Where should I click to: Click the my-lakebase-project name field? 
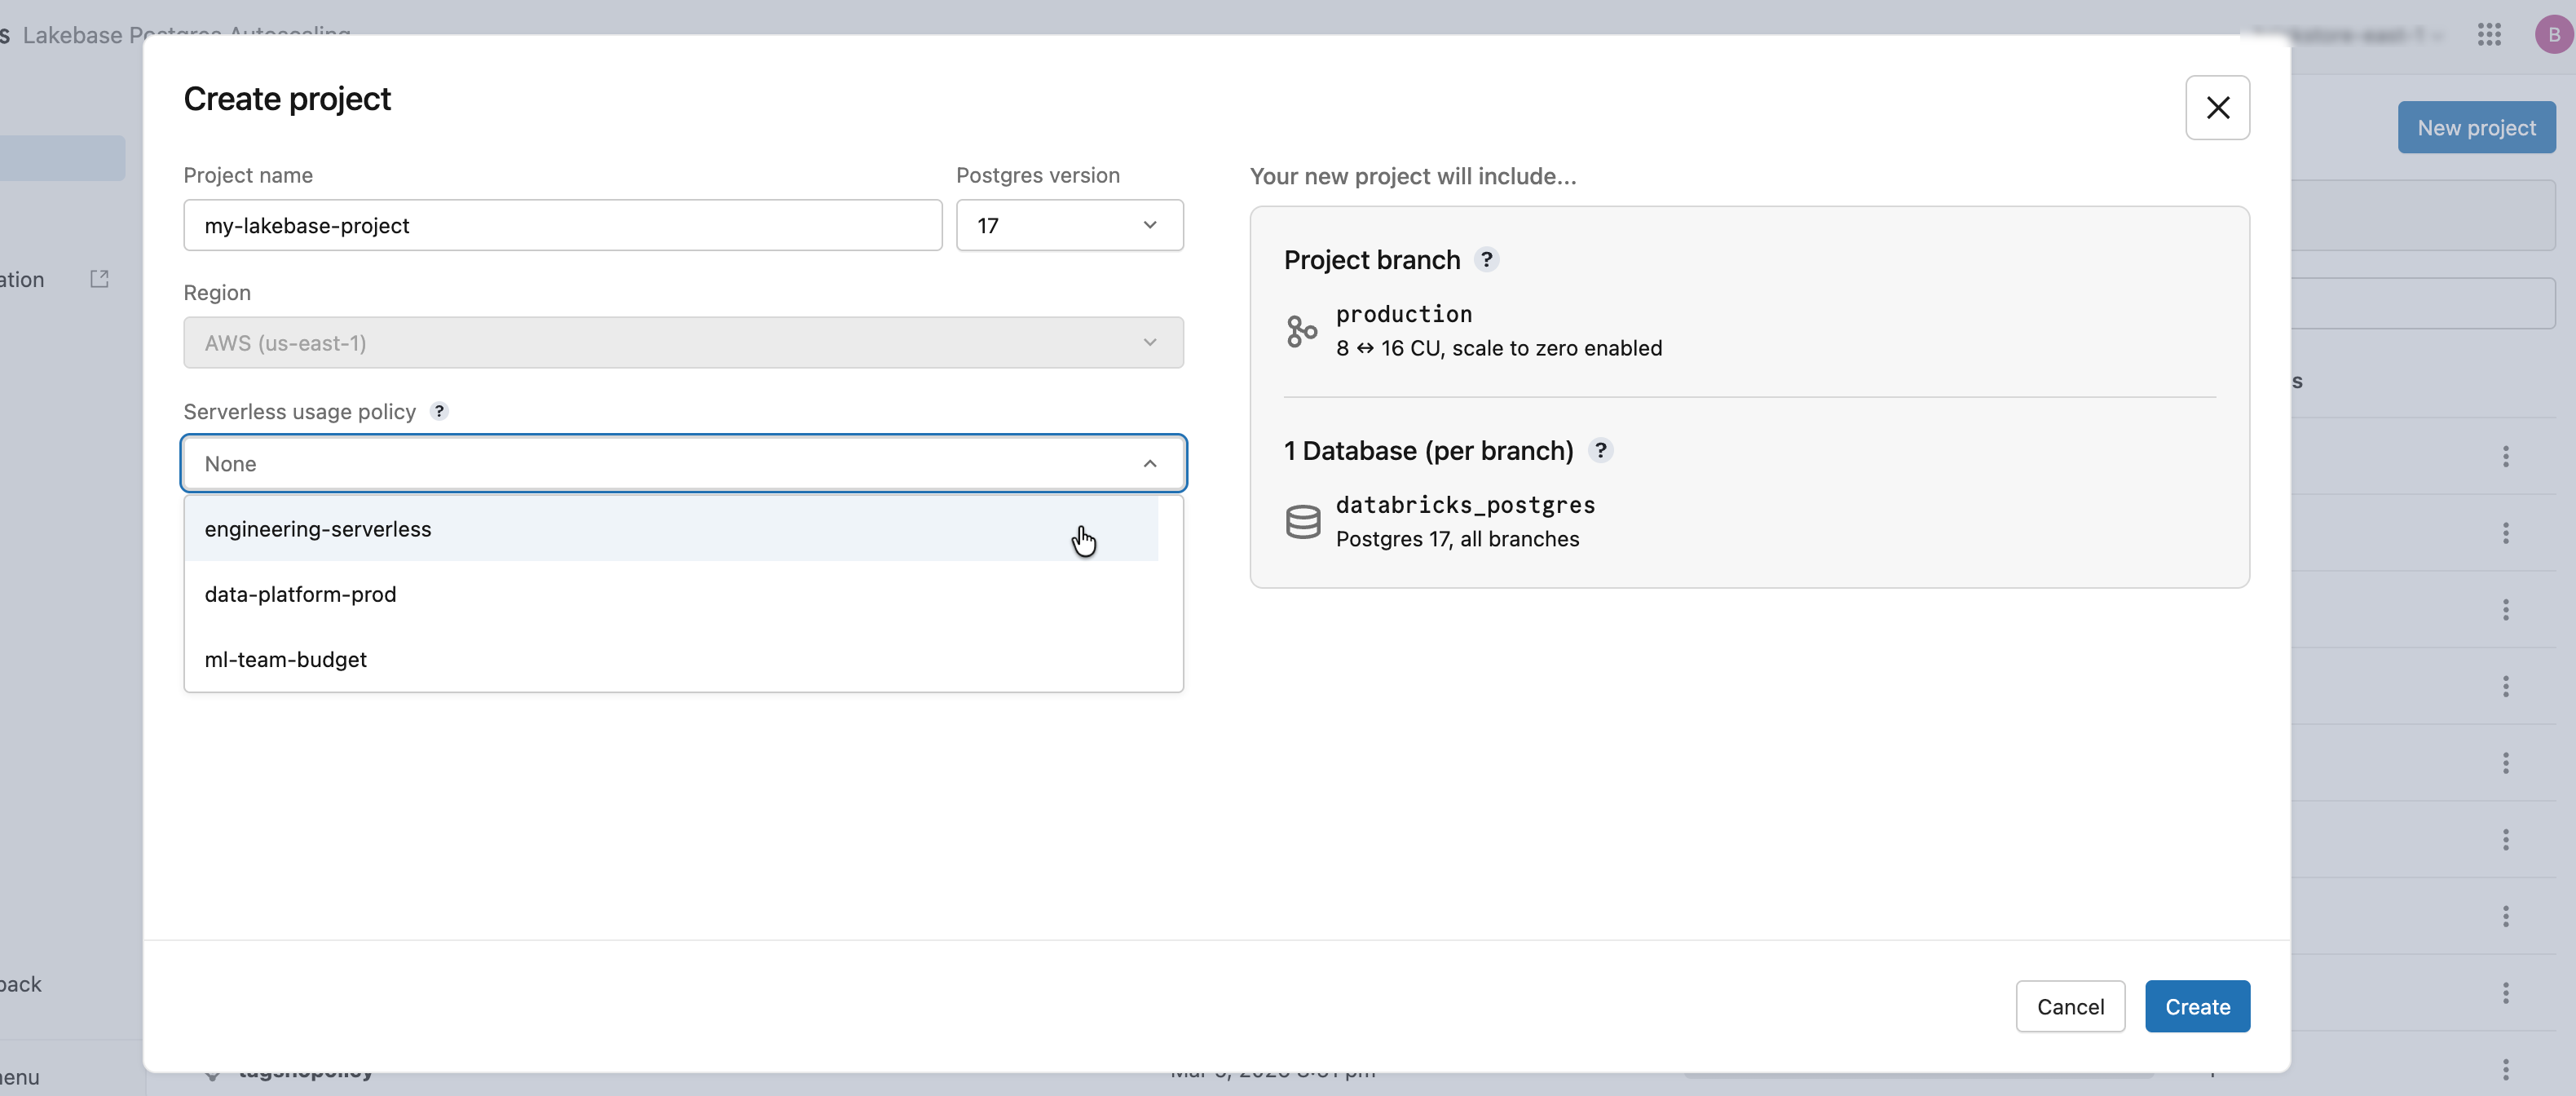tap(562, 225)
